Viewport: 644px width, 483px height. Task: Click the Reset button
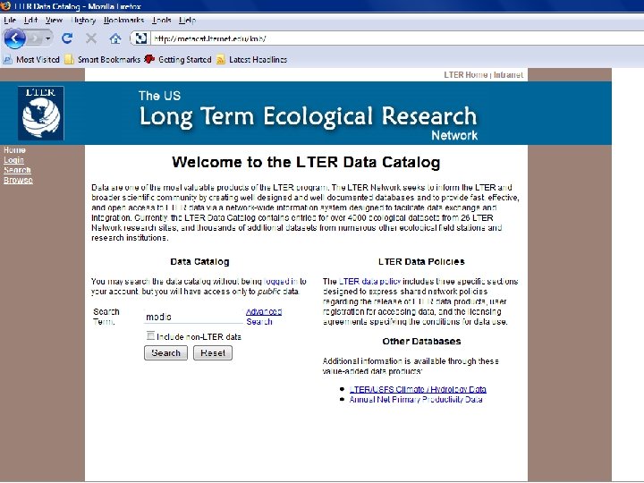click(213, 352)
